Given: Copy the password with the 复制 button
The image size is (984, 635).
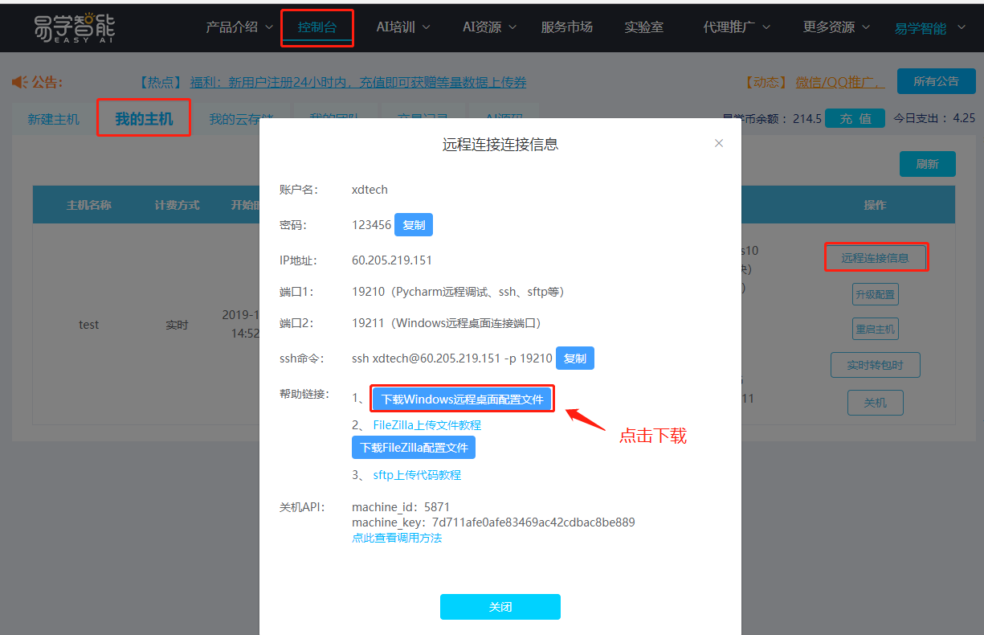Looking at the screenshot, I should pyautogui.click(x=413, y=224).
